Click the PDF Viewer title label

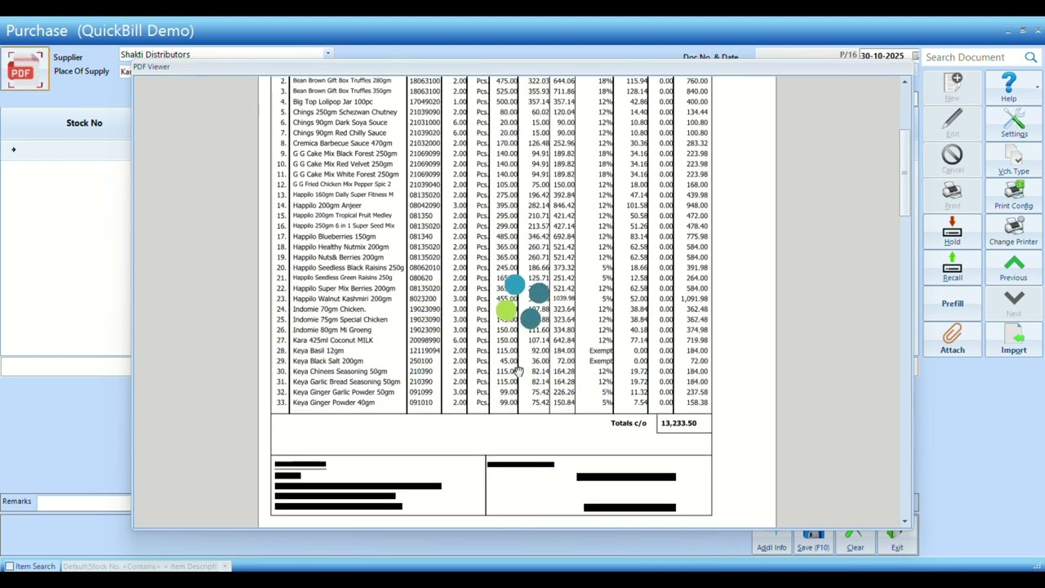[x=151, y=67]
